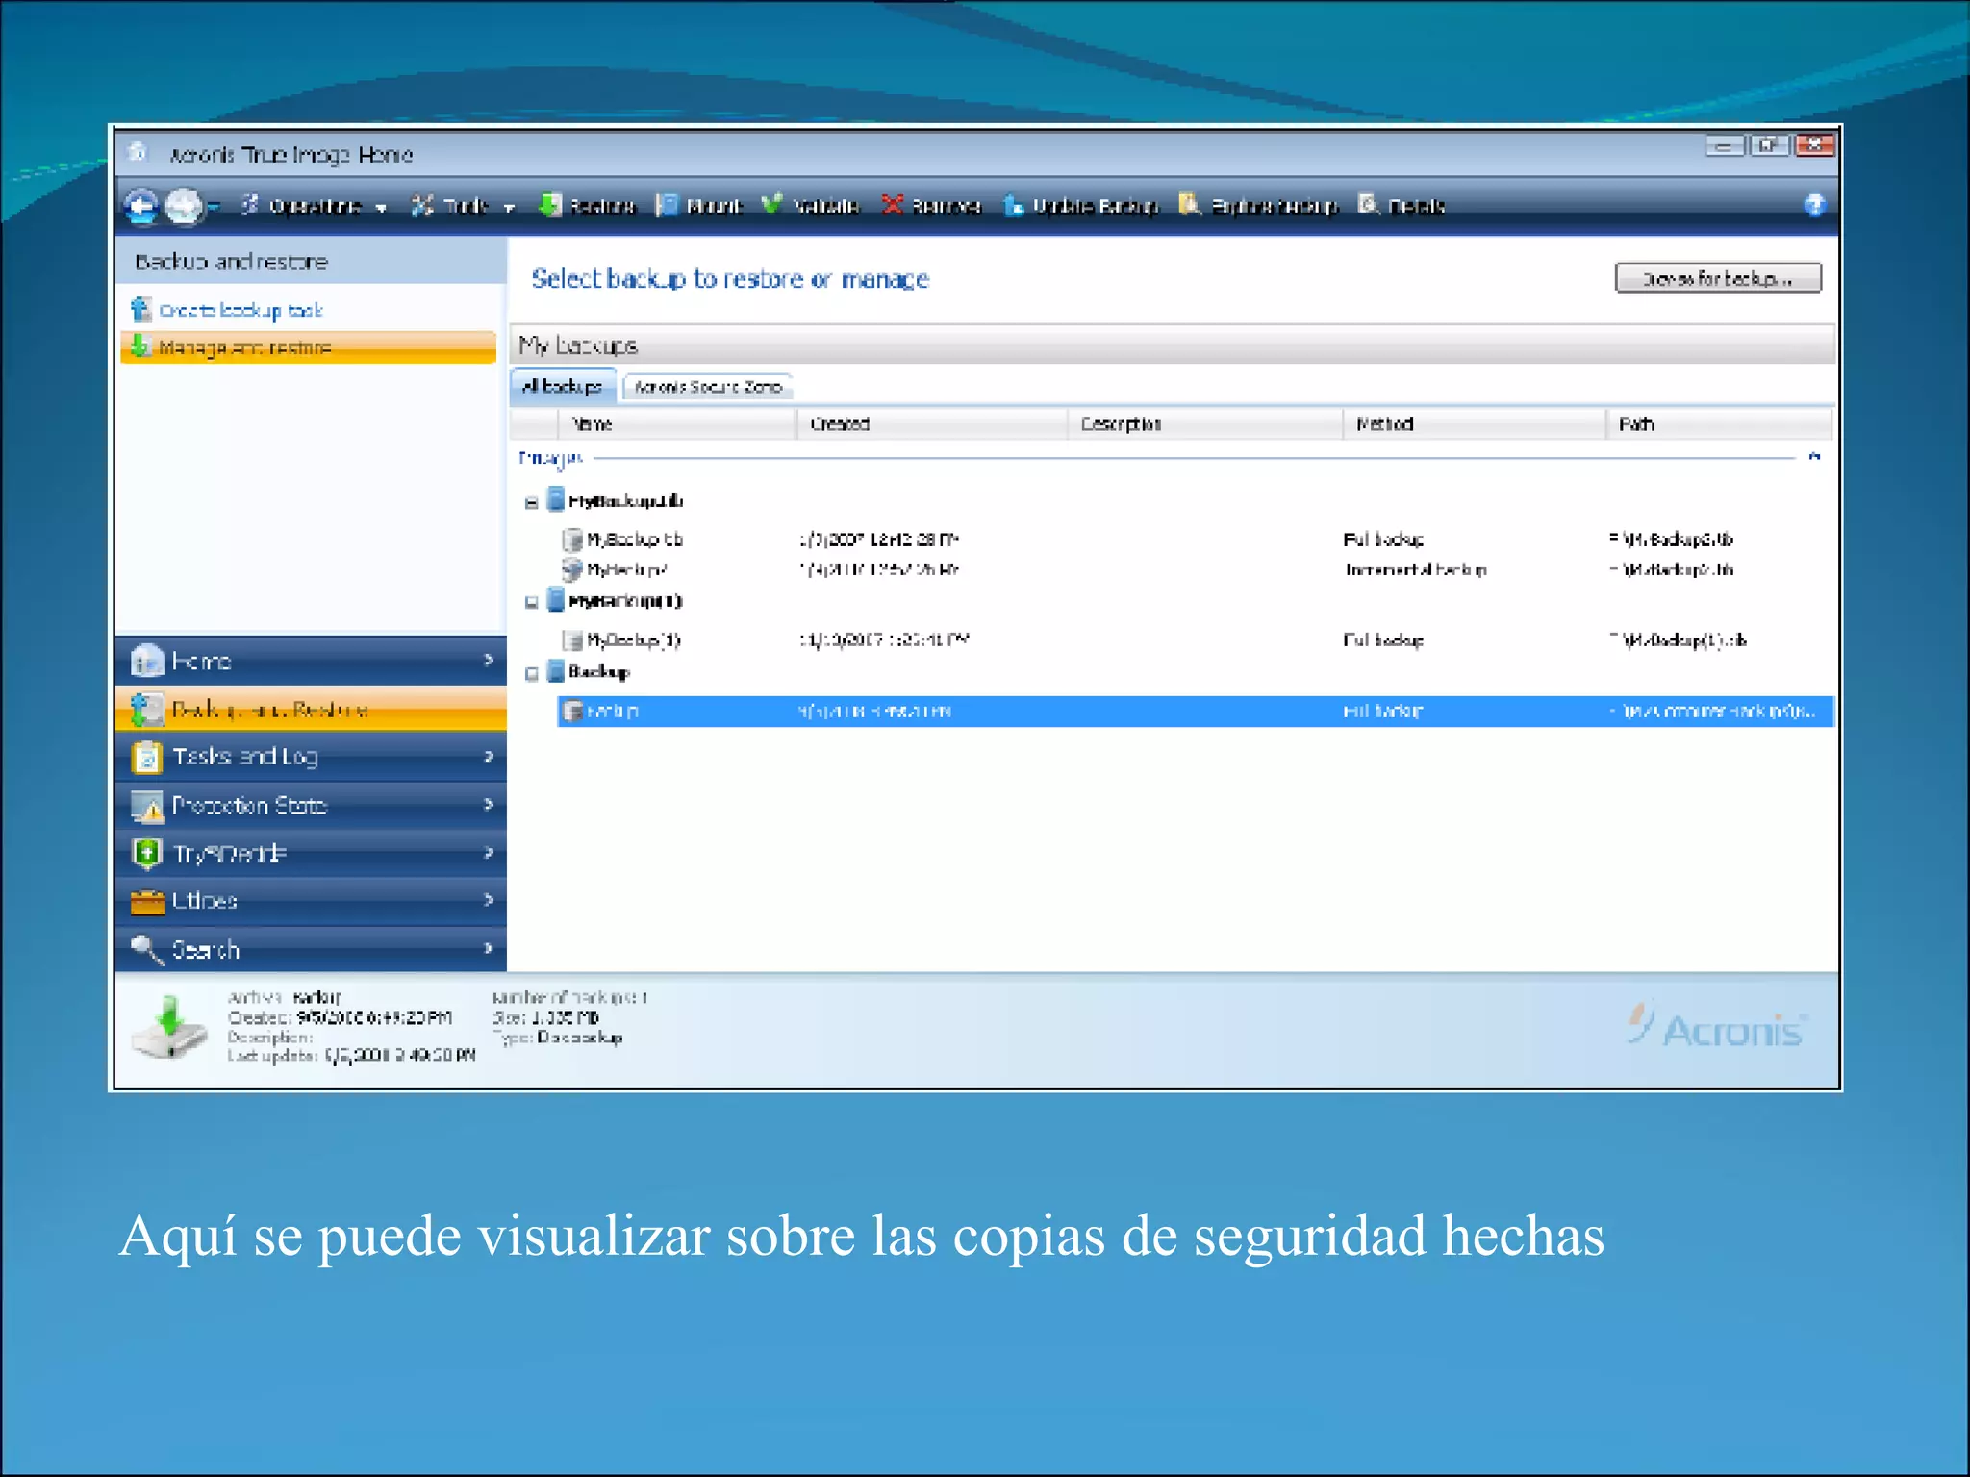Open the Tools menu

(463, 206)
